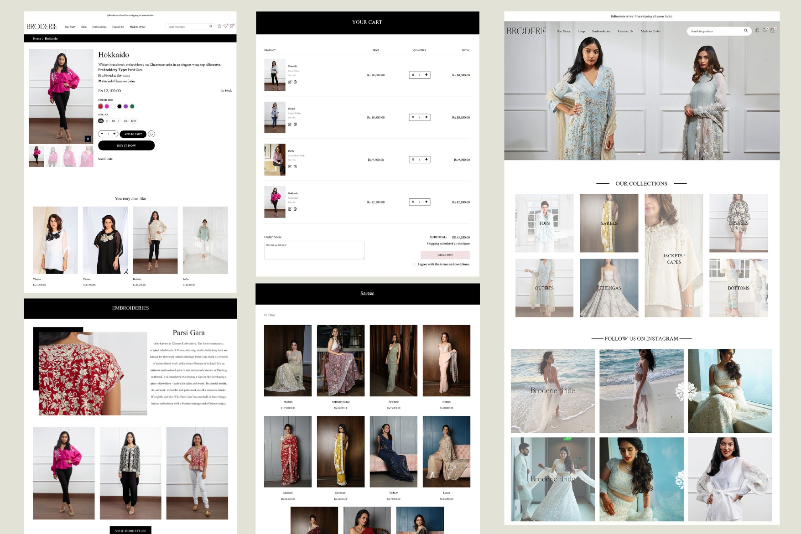Click the Order Notes text area
The height and width of the screenshot is (534, 801).
[x=314, y=250]
